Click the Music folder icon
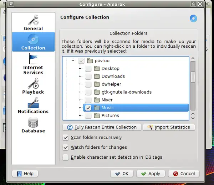 tap(97, 108)
